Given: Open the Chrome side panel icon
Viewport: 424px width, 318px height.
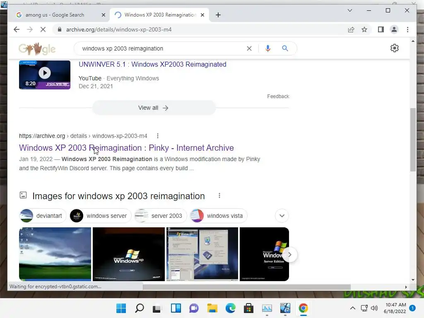Looking at the screenshot, I should pyautogui.click(x=381, y=29).
